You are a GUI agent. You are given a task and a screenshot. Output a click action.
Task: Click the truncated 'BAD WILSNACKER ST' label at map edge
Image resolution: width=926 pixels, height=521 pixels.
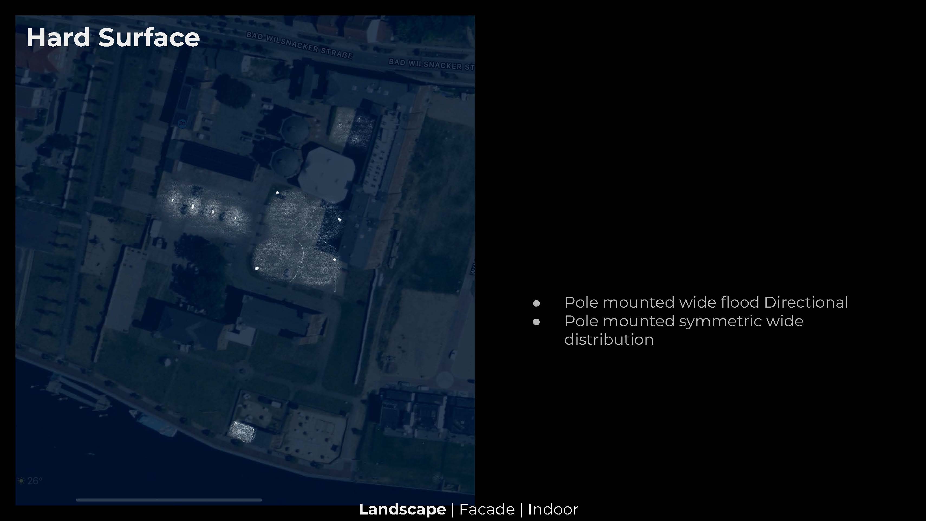(x=431, y=64)
